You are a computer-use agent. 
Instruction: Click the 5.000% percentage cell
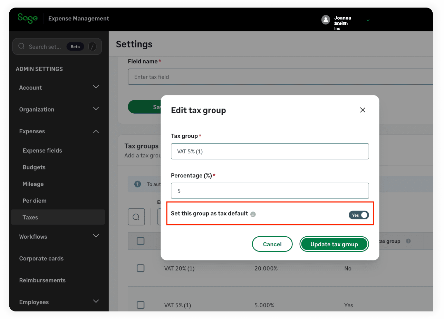264,305
